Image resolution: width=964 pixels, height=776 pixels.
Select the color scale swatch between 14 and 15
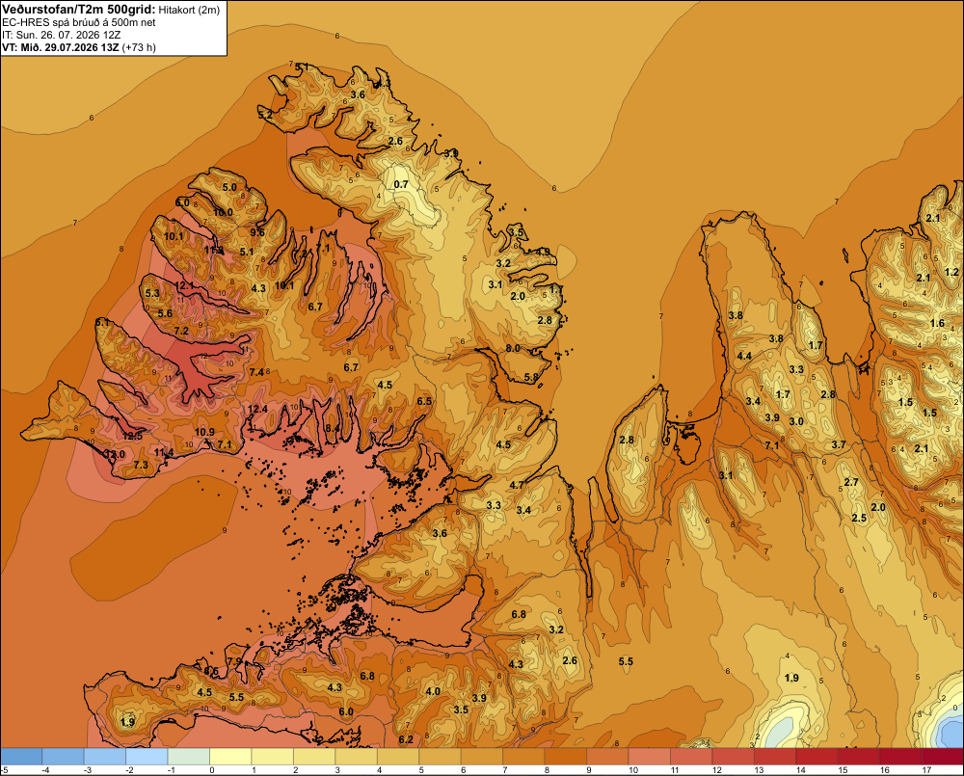817,756
